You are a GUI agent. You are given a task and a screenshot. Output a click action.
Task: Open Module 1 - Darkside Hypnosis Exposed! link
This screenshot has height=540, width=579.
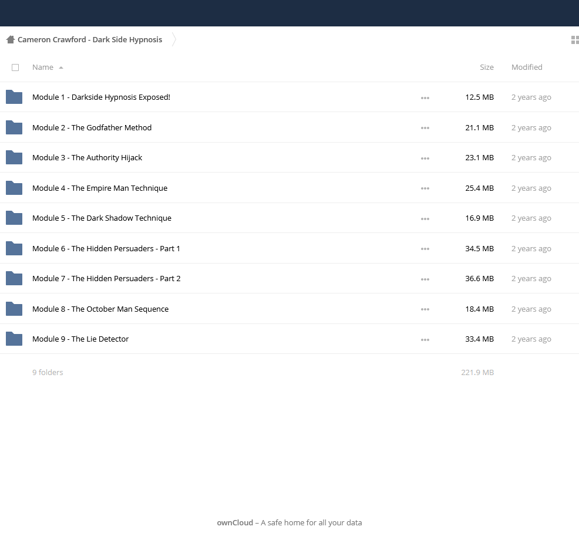(101, 97)
